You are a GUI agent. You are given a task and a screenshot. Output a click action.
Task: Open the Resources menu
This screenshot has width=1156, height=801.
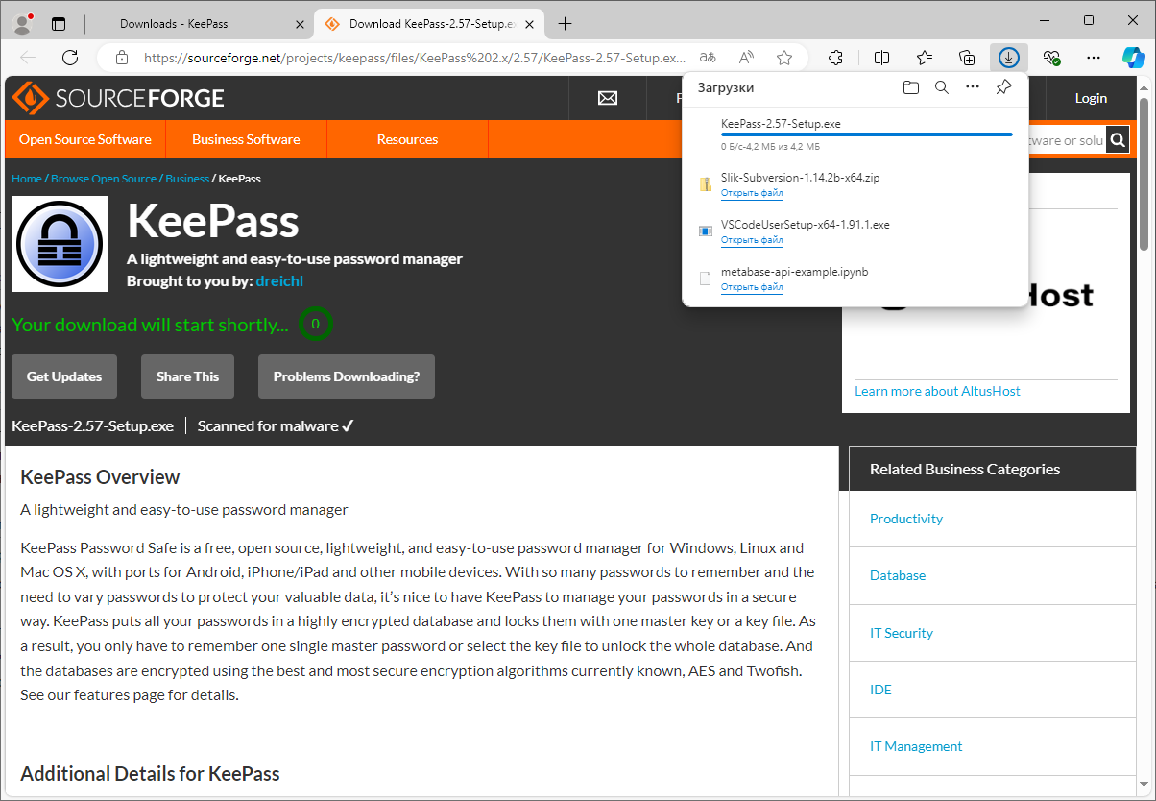coord(407,139)
